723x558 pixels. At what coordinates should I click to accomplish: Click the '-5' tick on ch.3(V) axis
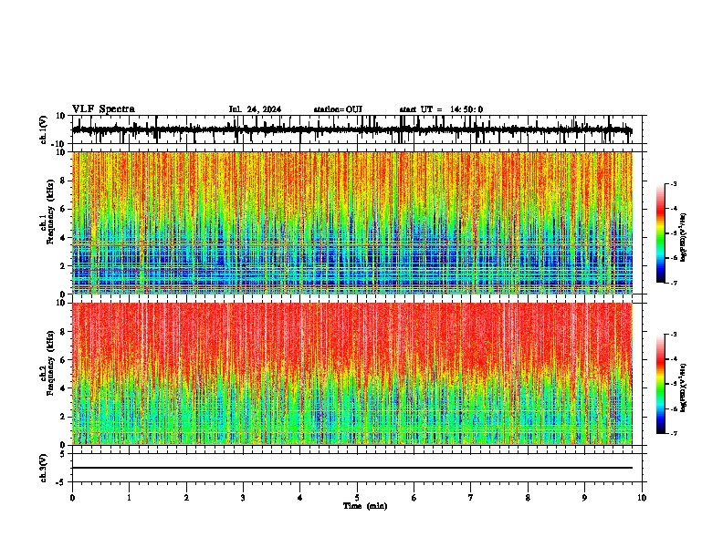pos(62,482)
